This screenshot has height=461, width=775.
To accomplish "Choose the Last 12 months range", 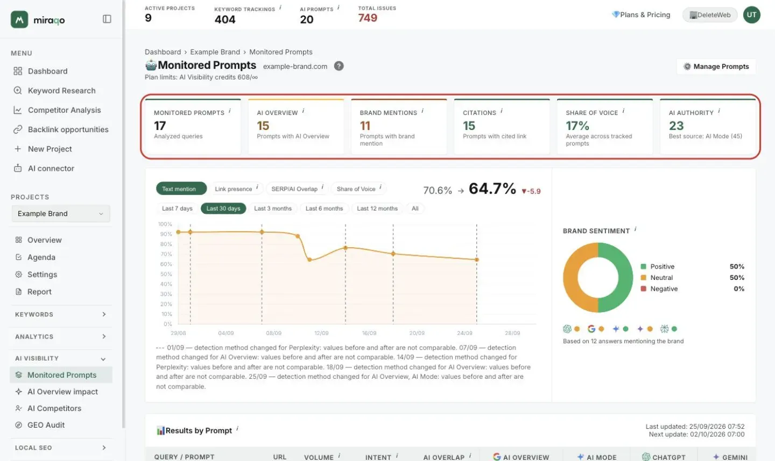I will [377, 208].
